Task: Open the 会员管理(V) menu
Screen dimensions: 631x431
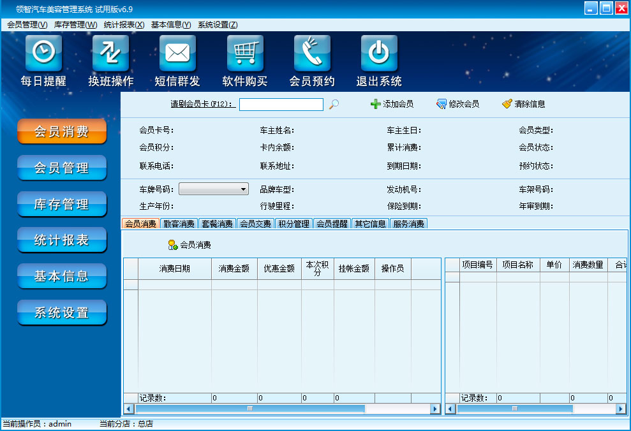Action: [x=27, y=25]
